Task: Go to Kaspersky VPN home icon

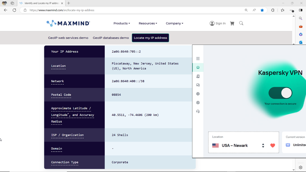Action: [198, 68]
